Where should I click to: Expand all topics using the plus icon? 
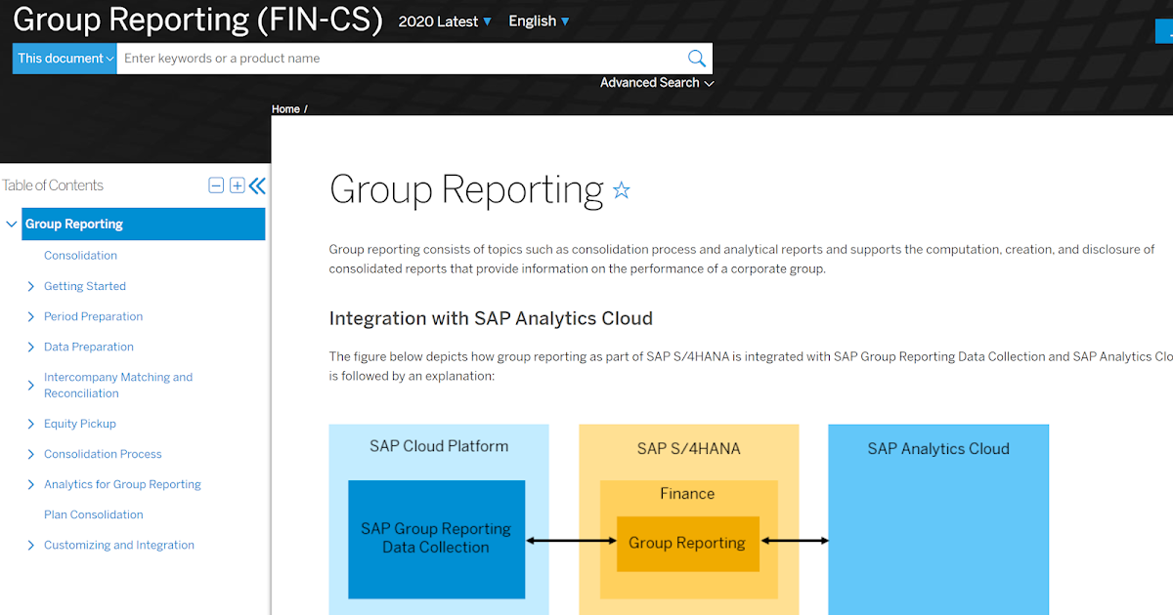tap(237, 184)
